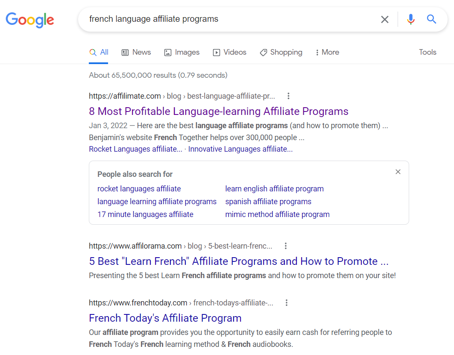Viewport: 454px width, 355px height.
Task: Open three-dot menu for affilorama.com result
Action: pos(286,246)
